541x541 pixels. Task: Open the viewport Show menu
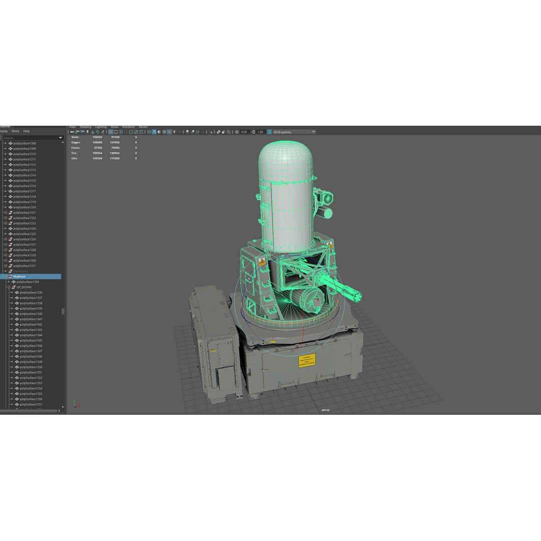tap(115, 127)
